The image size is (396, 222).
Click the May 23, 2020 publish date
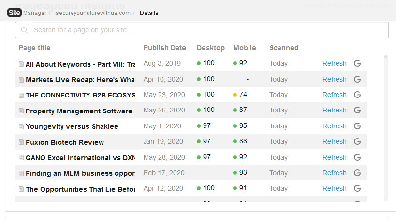coord(164,95)
